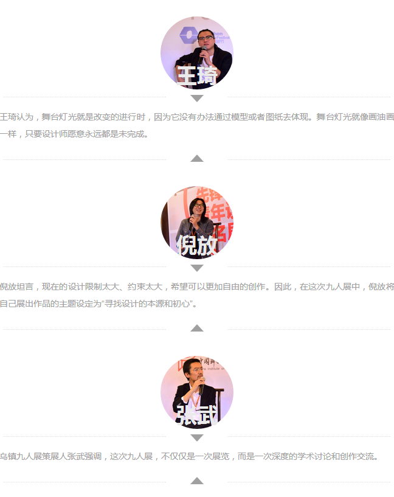Click the paragraph starting 王琦认为
Image resolution: width=394 pixels, height=497 pixels.
[x=197, y=125]
